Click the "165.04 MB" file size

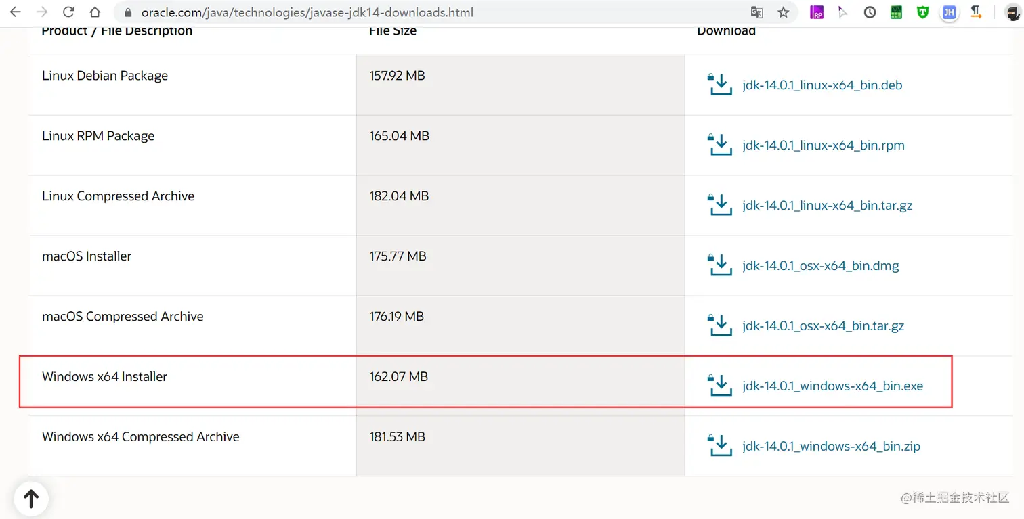coord(399,136)
